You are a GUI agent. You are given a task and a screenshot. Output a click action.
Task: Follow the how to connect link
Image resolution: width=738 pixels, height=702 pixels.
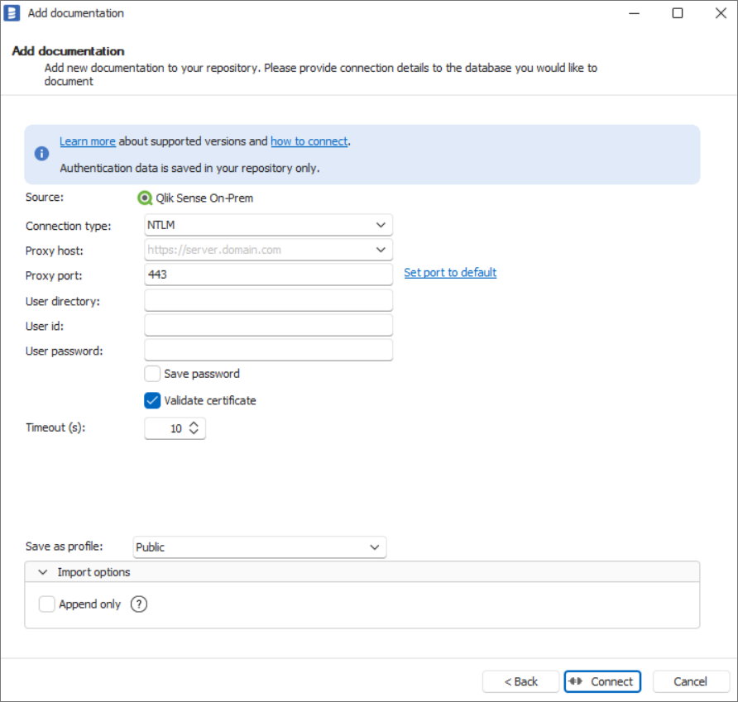[x=309, y=141]
